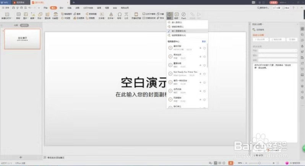Viewport: 305px width, 166px height.
Task: Switch to Reading view in status bar
Action: pos(224,163)
